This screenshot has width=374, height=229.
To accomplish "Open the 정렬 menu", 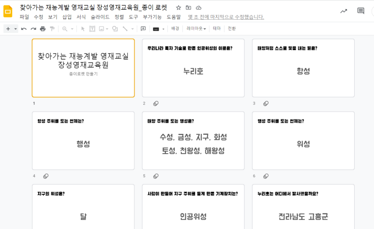I will pos(119,17).
